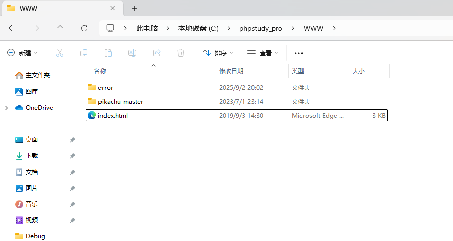
Task: Navigate back with the left arrow
Action: [x=12, y=28]
